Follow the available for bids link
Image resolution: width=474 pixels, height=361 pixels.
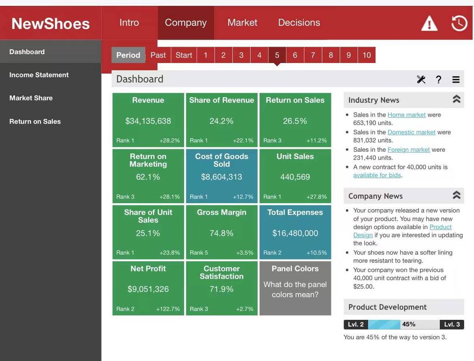(x=377, y=175)
